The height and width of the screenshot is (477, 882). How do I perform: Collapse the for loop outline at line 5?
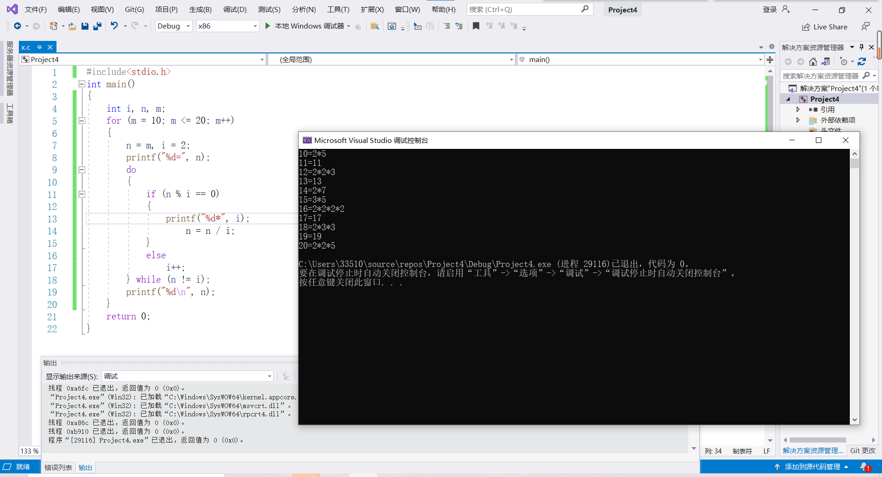click(82, 120)
